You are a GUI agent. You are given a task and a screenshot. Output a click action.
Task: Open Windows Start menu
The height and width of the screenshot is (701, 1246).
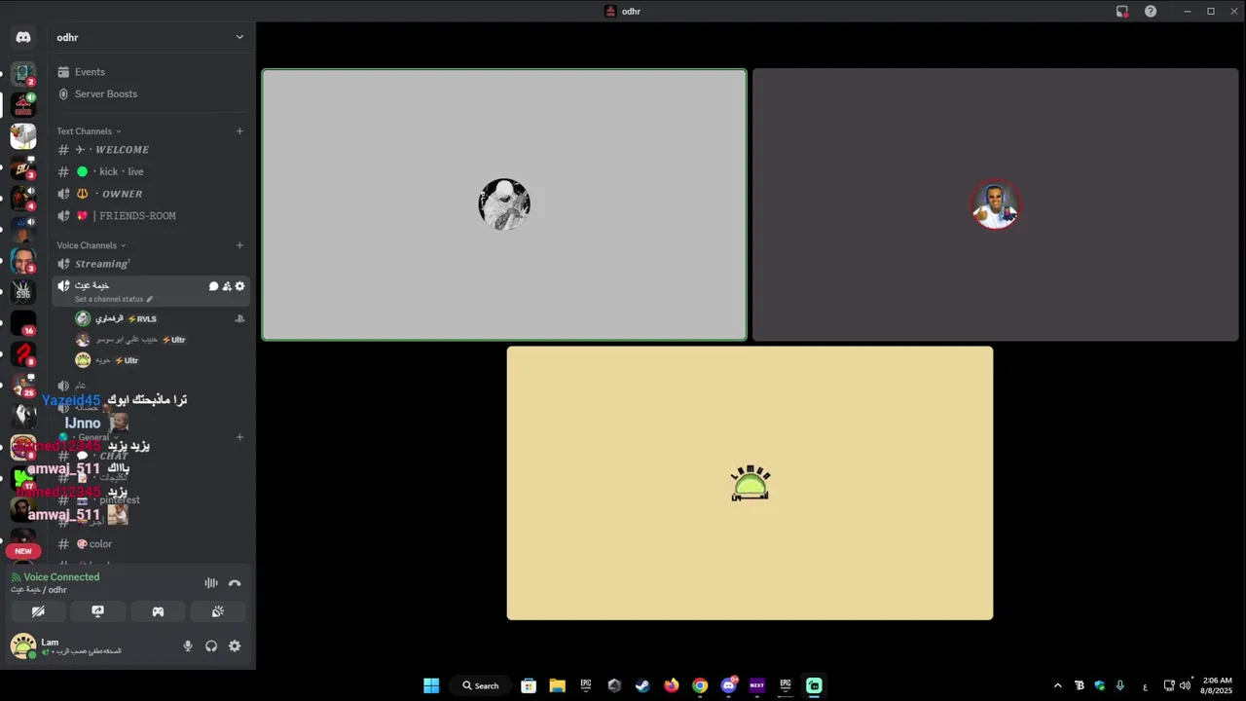point(431,685)
